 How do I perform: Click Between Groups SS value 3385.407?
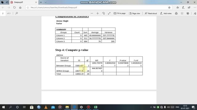(79, 66)
